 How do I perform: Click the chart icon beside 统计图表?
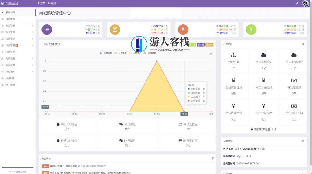tap(3, 78)
